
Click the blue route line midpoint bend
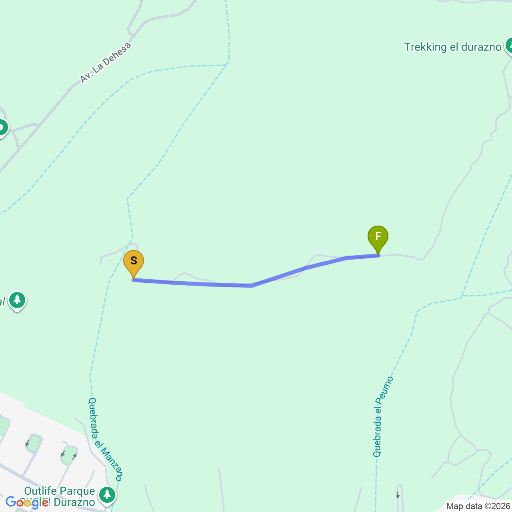pos(251,286)
